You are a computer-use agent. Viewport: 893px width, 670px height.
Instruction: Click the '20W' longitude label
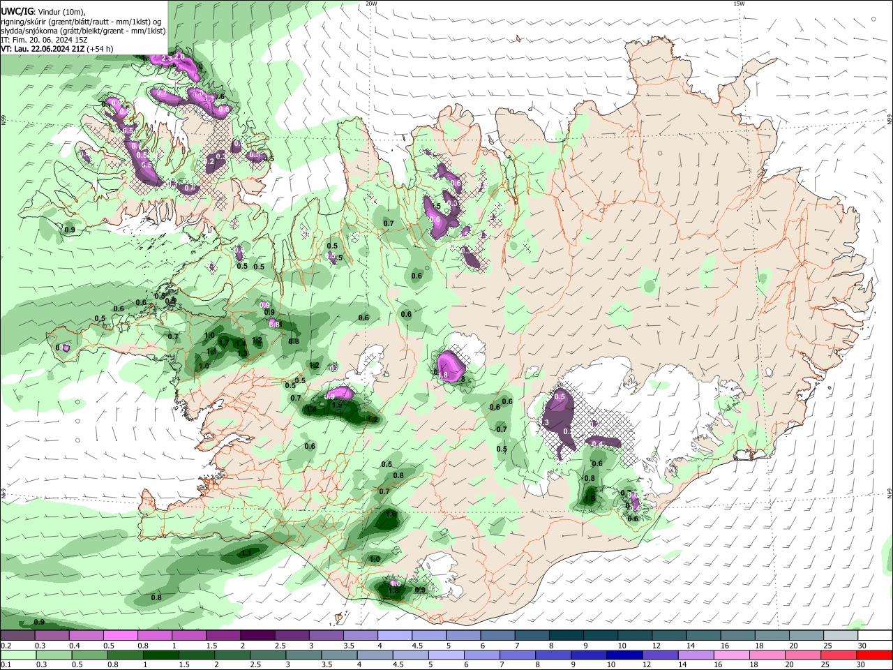pyautogui.click(x=371, y=3)
